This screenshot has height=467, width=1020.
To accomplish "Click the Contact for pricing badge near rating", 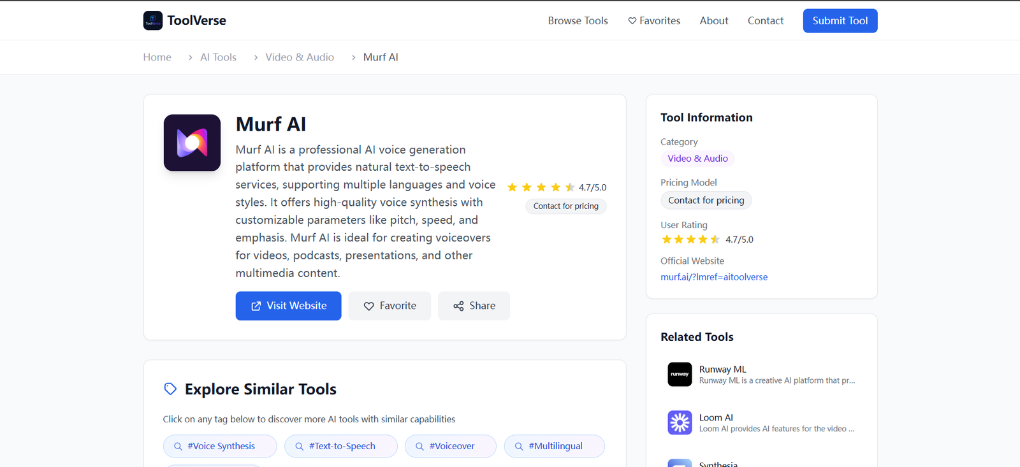I will 565,206.
